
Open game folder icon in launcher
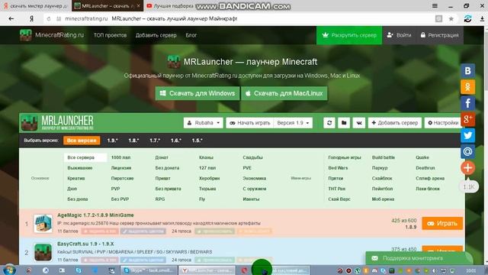pos(344,123)
